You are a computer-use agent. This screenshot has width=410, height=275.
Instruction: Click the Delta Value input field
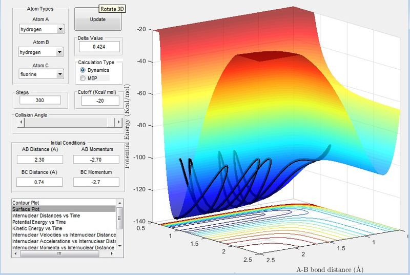click(98, 47)
